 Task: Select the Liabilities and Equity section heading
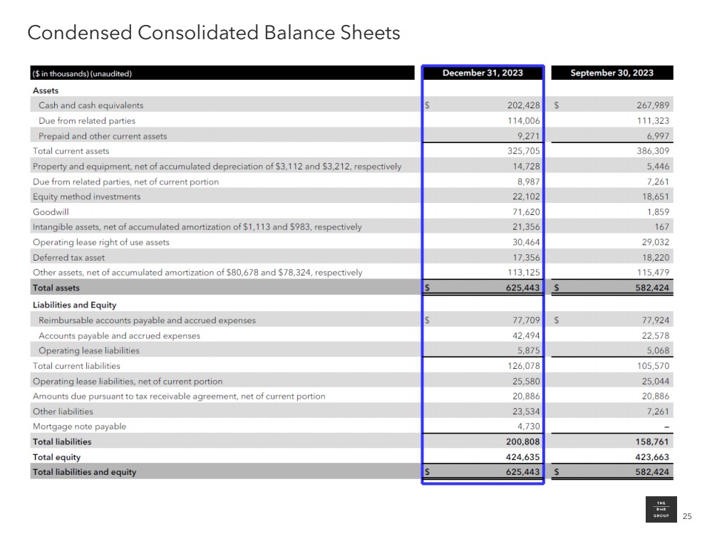[74, 305]
